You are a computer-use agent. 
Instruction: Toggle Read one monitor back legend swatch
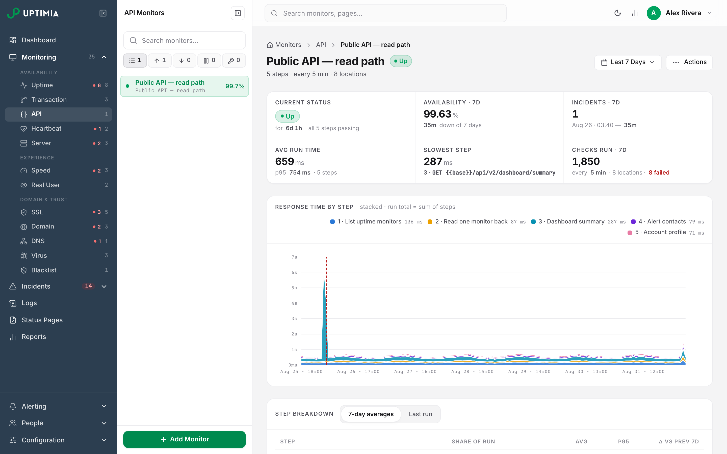click(x=430, y=222)
